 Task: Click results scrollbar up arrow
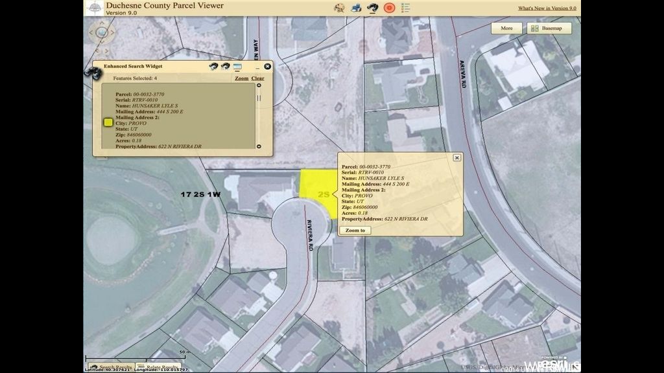[259, 85]
